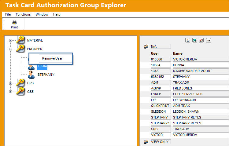Viewport: 229px width, 146px height.
Task: Click the group icon beside VIEW ONLY
Action: [x=146, y=142]
